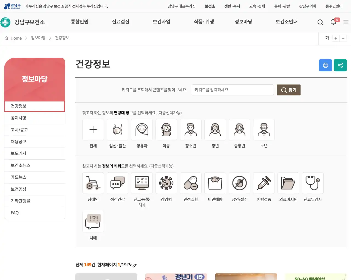Select the 감염병 virus filter icon
The height and width of the screenshot is (280, 351).
tap(166, 183)
